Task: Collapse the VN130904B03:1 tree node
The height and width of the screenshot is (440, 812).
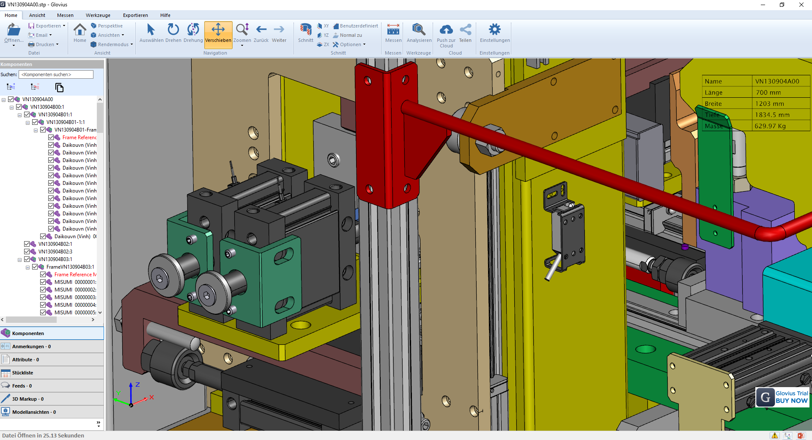Action: pos(19,259)
